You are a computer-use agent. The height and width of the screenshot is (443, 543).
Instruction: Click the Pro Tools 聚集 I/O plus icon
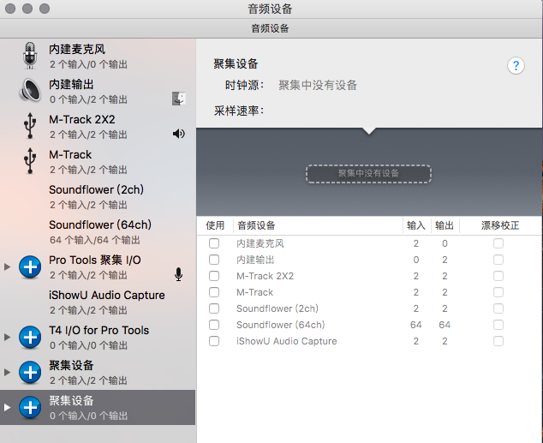30,266
